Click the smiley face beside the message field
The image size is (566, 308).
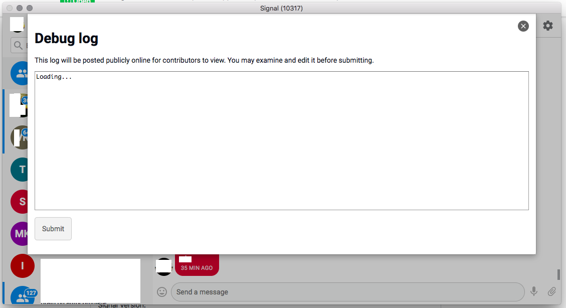pyautogui.click(x=161, y=291)
